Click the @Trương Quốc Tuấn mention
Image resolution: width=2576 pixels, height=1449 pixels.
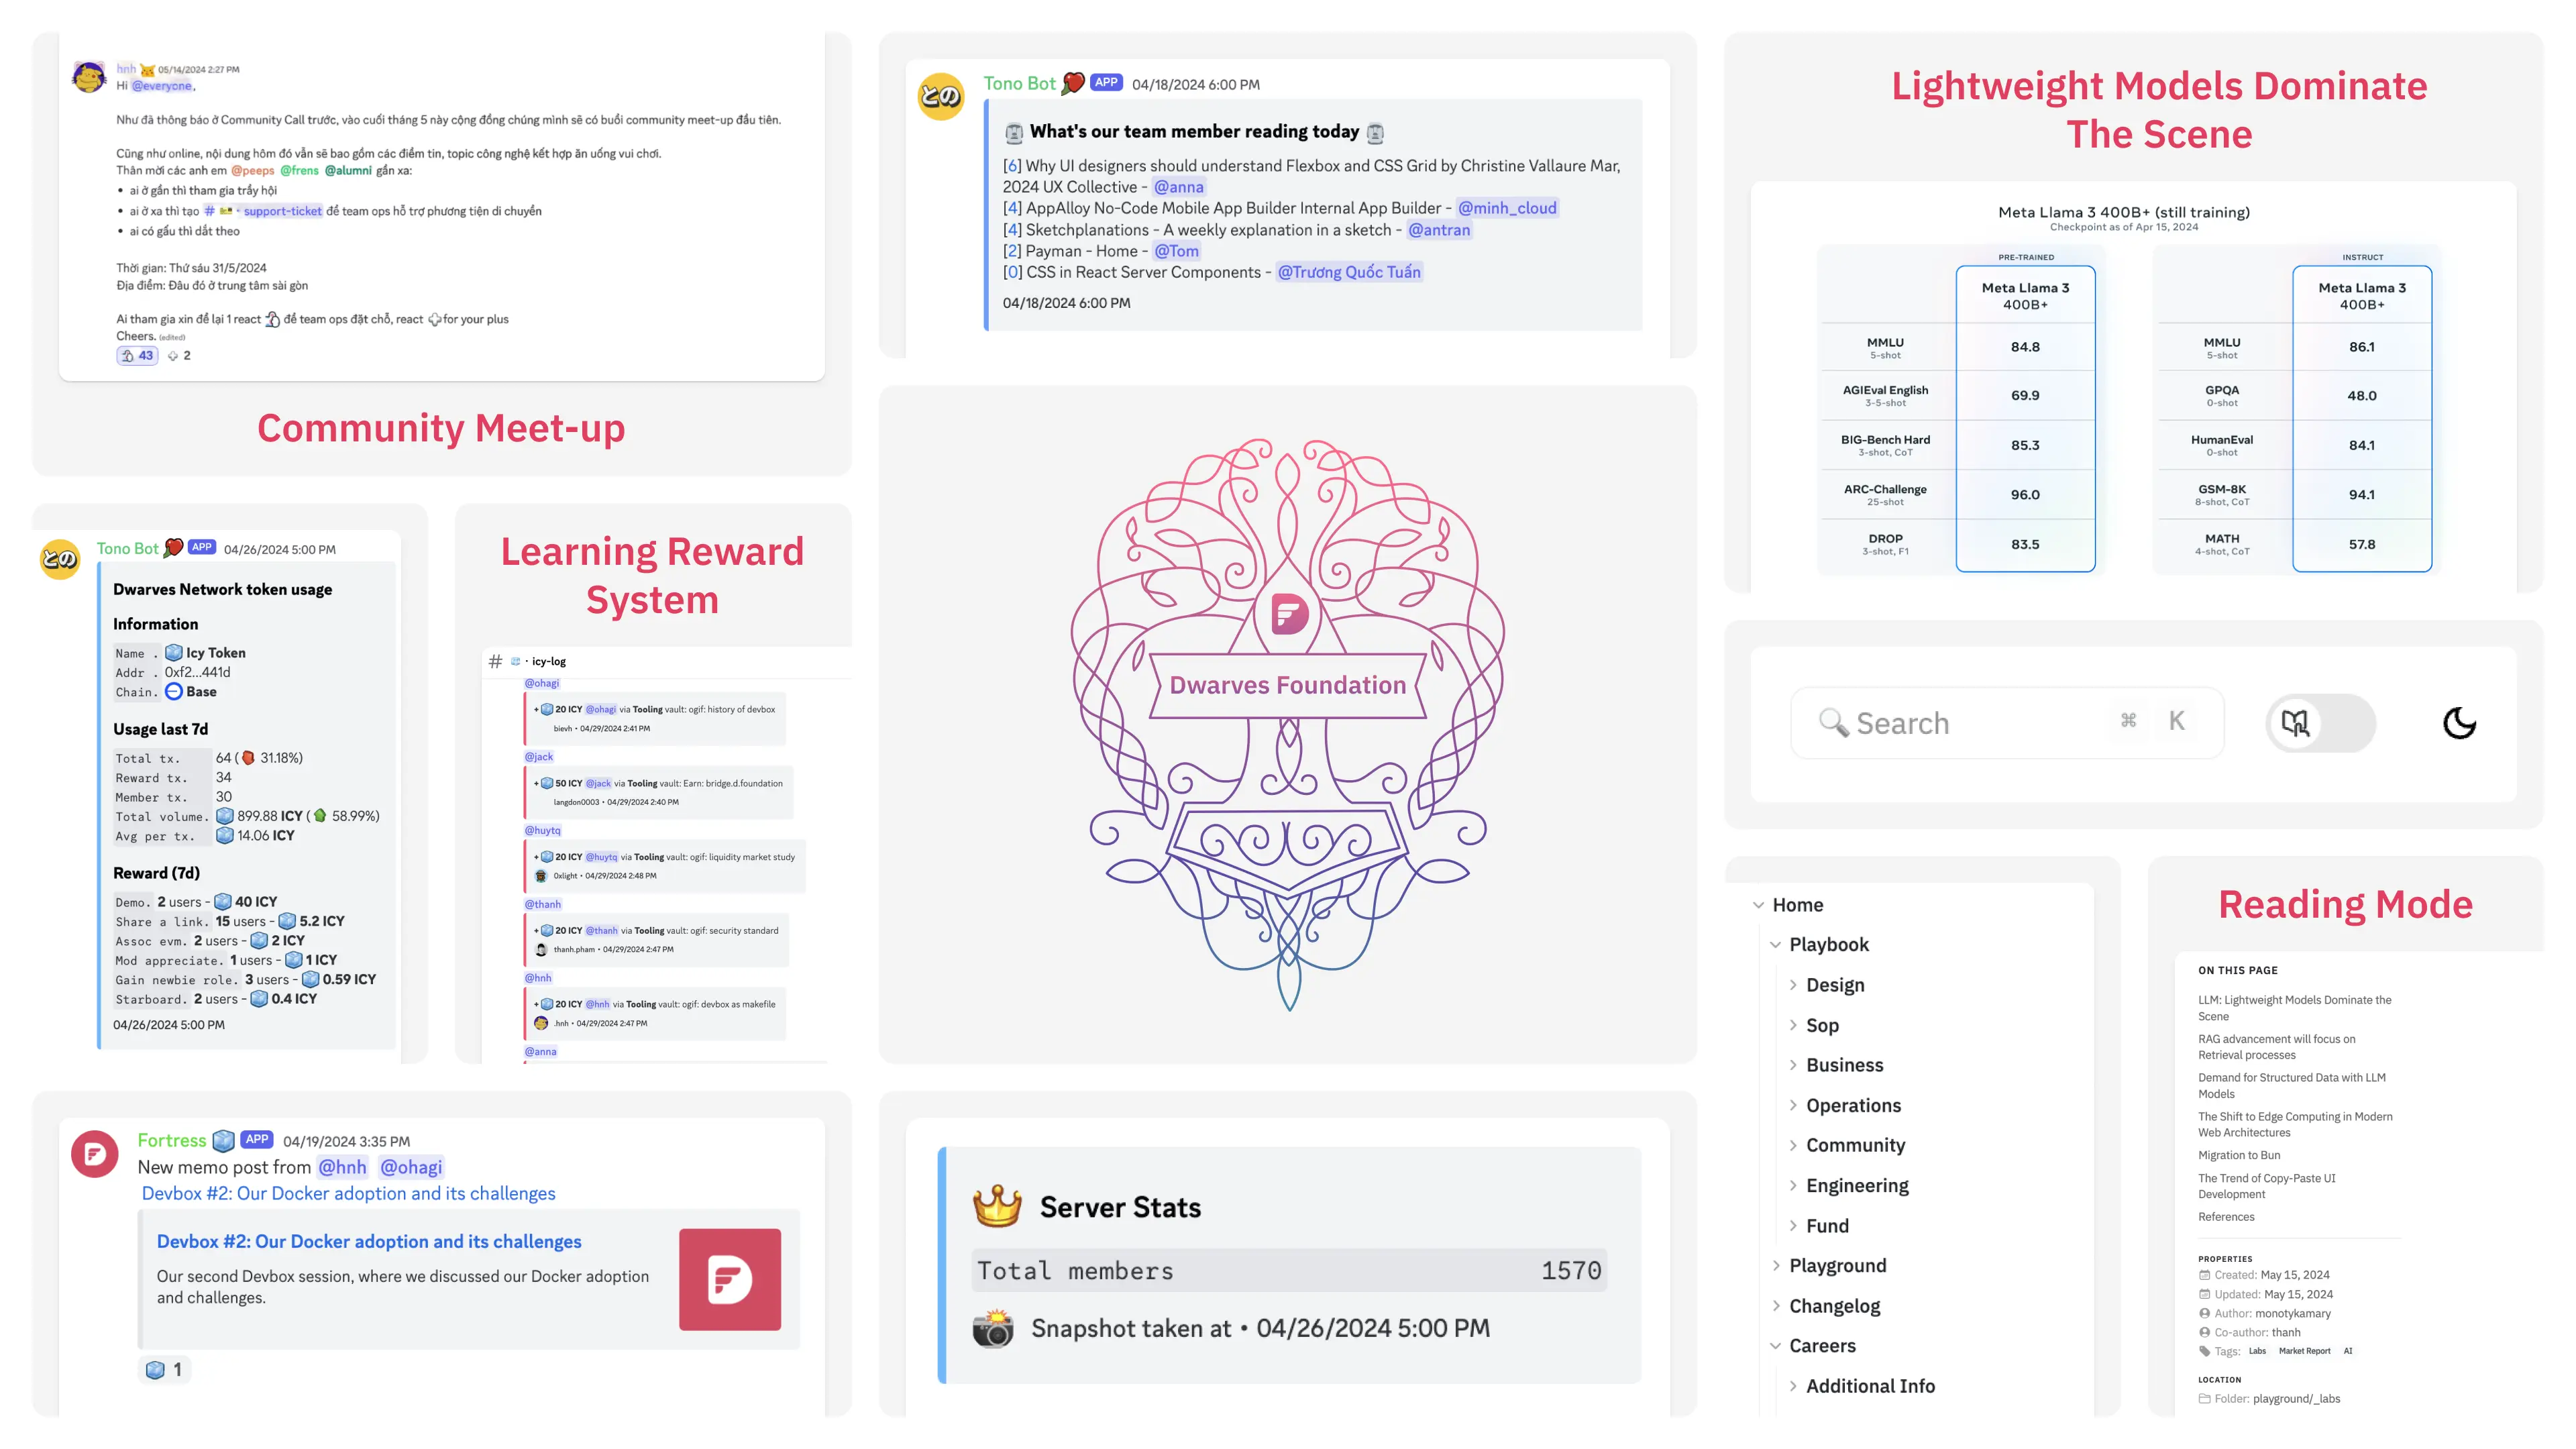(1349, 272)
